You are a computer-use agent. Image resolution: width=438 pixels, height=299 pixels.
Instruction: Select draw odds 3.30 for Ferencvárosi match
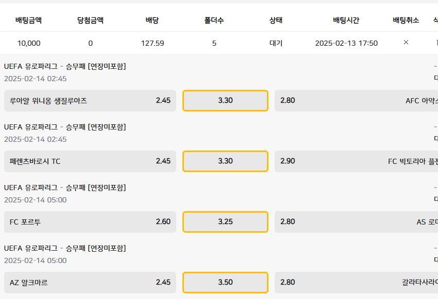tap(225, 161)
